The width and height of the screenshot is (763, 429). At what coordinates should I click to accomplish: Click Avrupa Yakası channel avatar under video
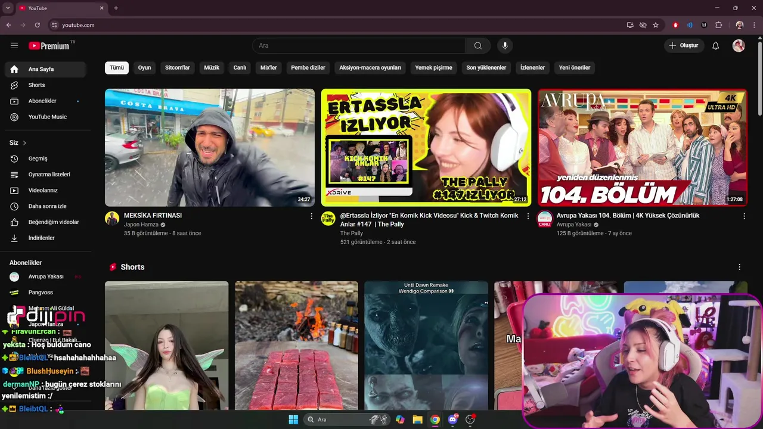[x=545, y=218]
